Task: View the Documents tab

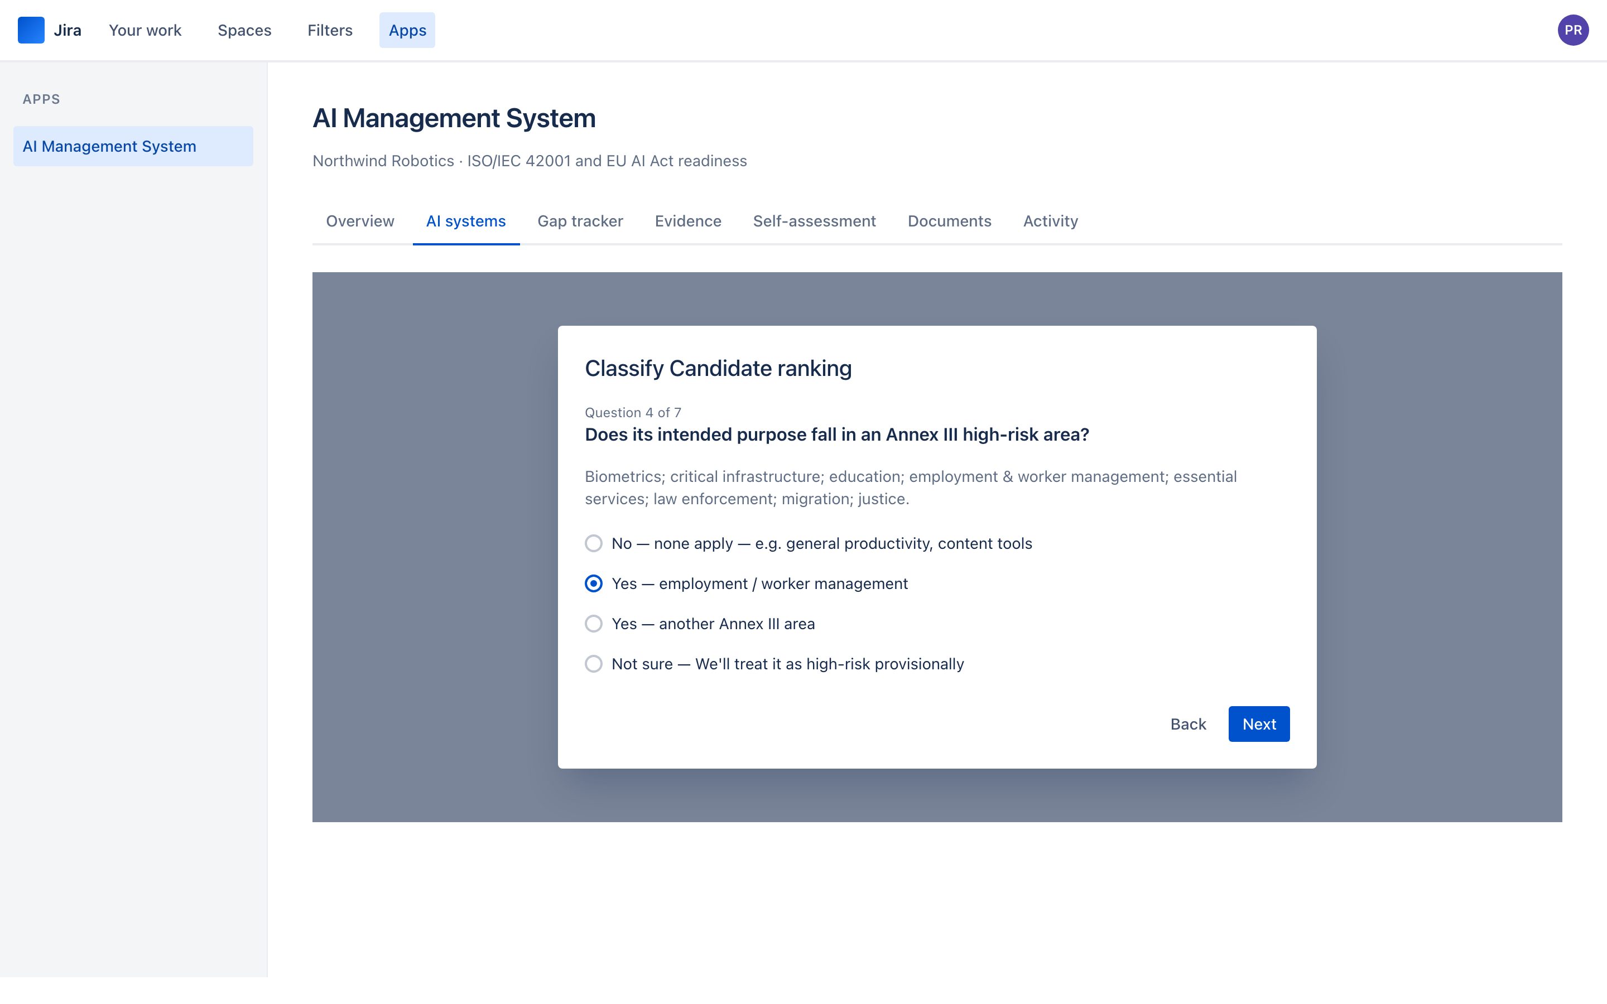Action: click(x=950, y=221)
